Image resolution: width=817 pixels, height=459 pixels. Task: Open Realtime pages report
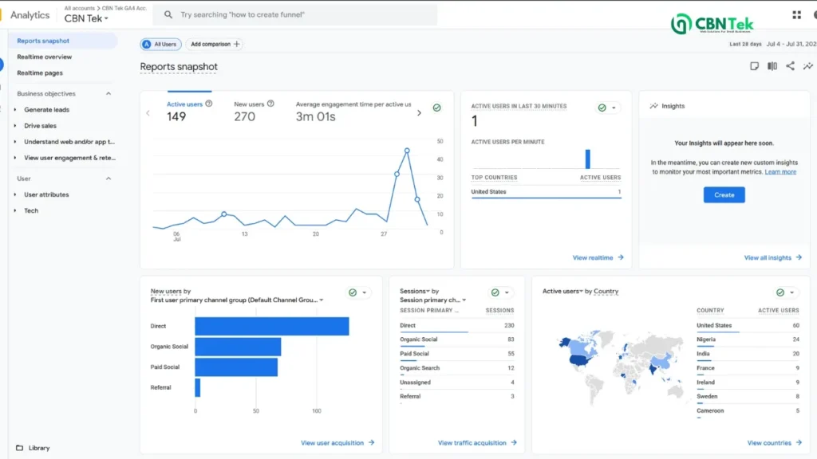40,73
